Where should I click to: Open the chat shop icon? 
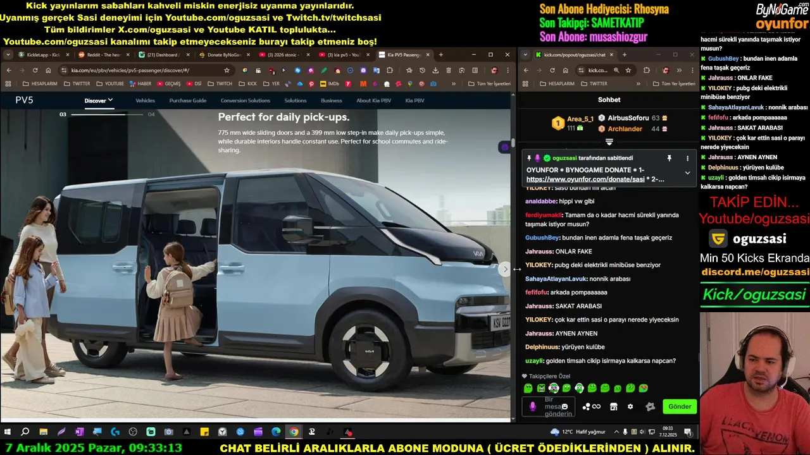pos(613,406)
